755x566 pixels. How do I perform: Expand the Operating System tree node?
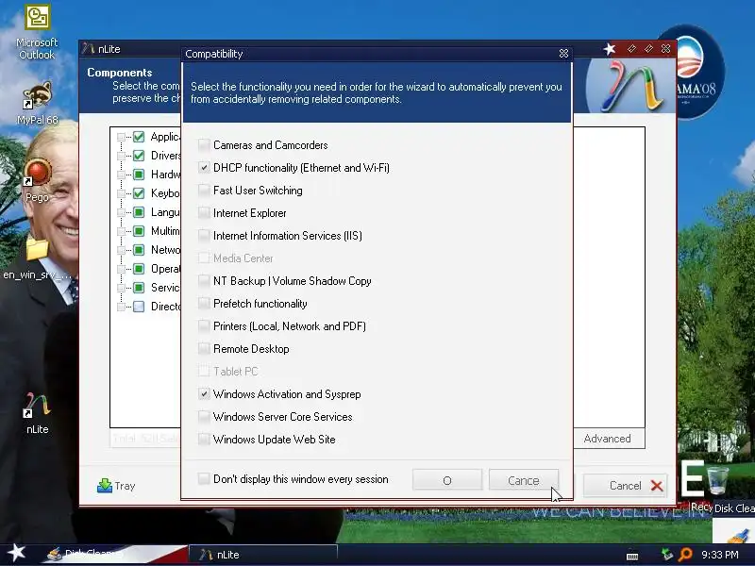point(122,269)
